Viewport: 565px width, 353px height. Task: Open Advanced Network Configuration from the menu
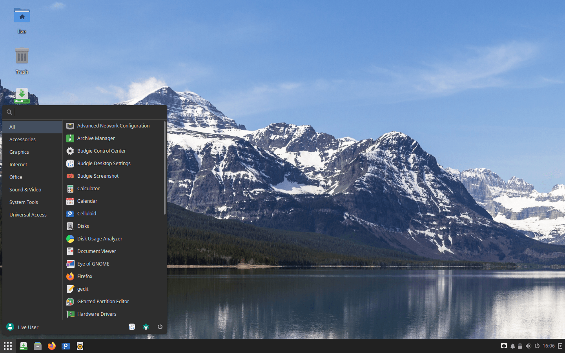click(113, 126)
